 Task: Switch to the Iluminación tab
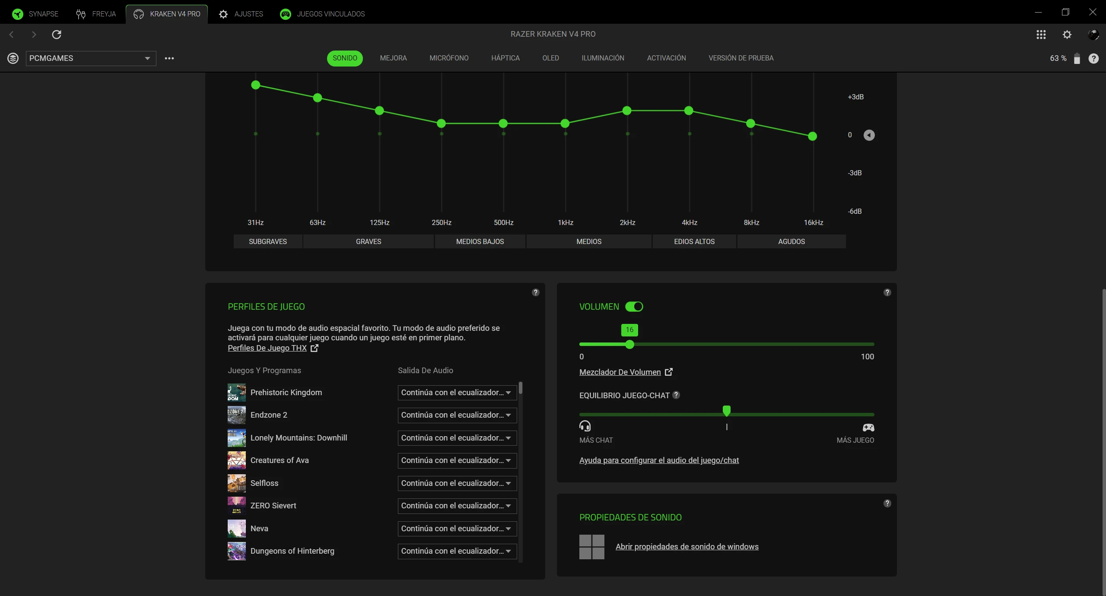point(603,58)
